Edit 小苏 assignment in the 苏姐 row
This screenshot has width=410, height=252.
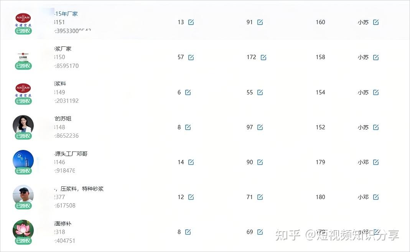376,127
